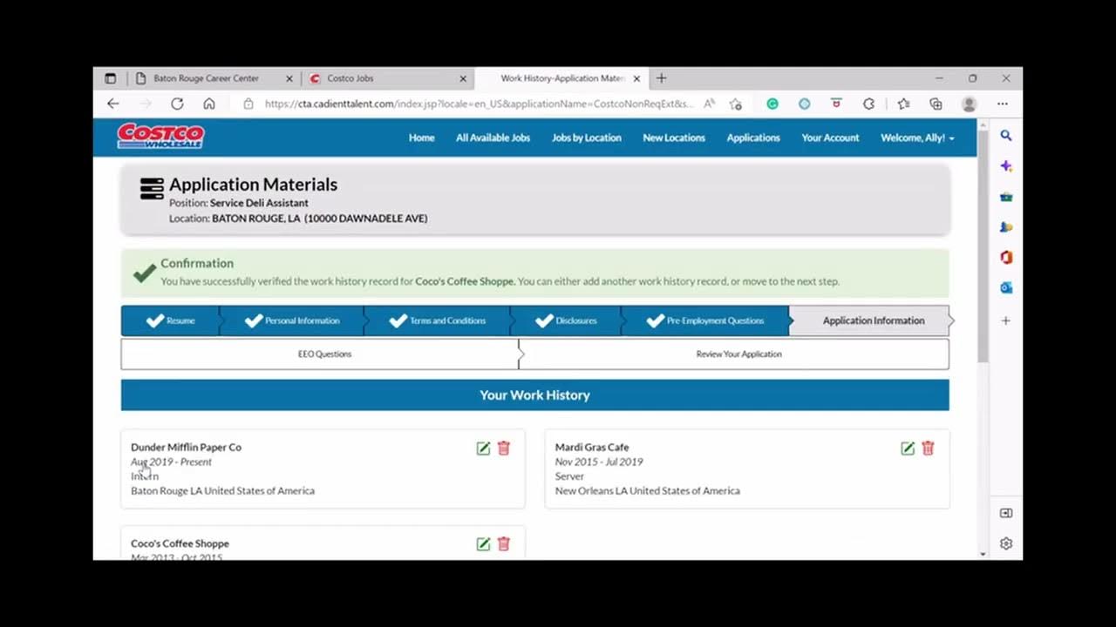Delete the Coco's Coffee Shoppe record

coord(504,544)
